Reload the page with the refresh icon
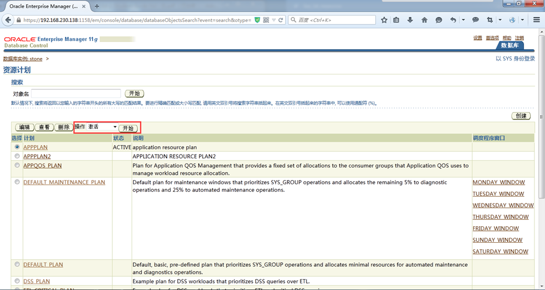Image resolution: width=545 pixels, height=290 pixels. [x=281, y=20]
